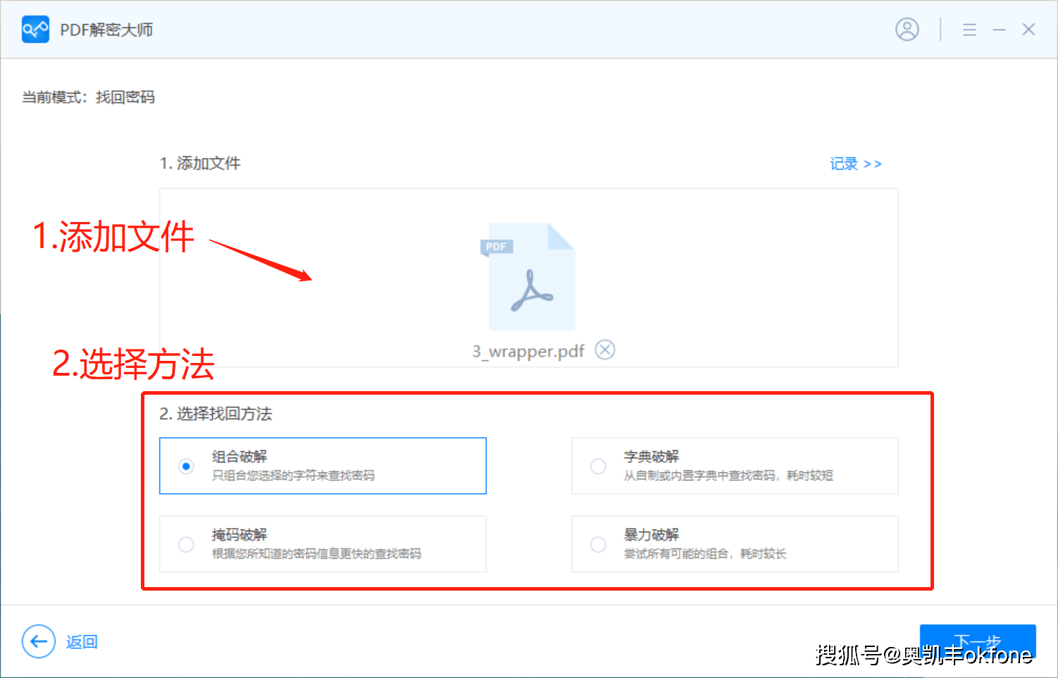Select the 掩码破解 radio option

coord(186,544)
